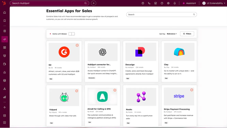
Task: Open the G2 logo thumbnail
Action: click(64, 52)
